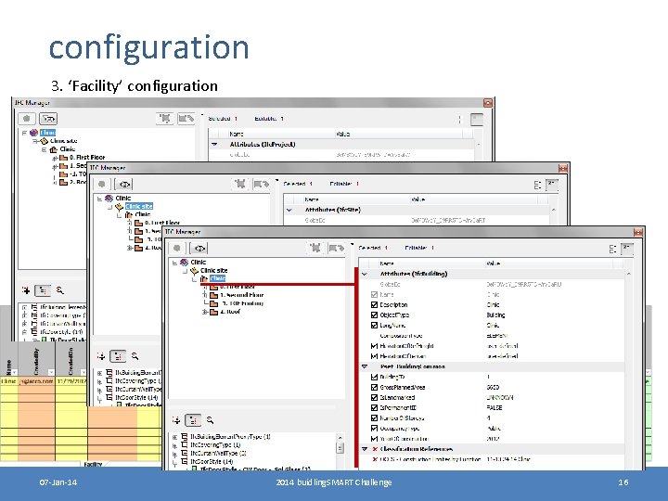Click the properties panel scroll-up arrow in front window
This screenshot has height=501, width=668.
[x=629, y=274]
